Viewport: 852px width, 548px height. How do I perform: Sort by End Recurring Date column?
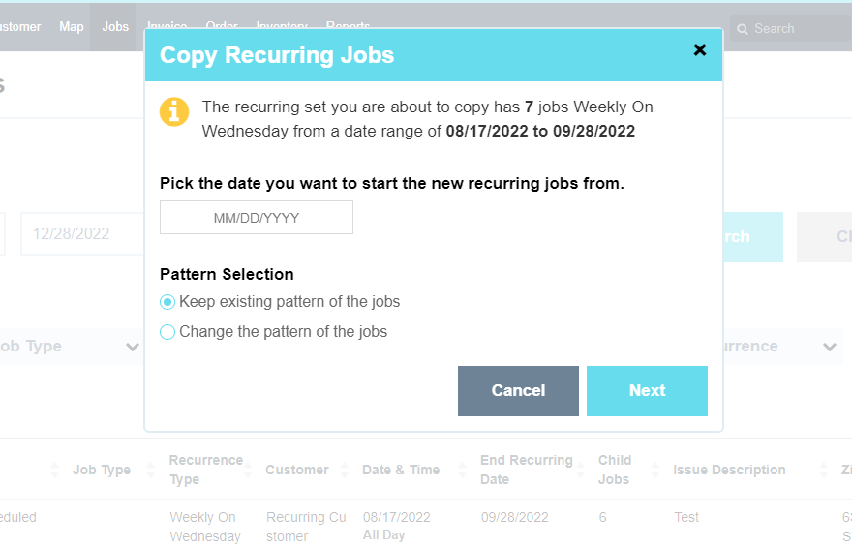click(x=583, y=471)
